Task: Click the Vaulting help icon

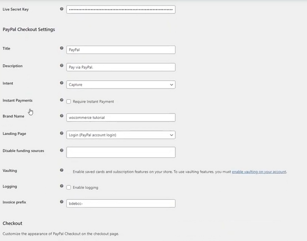Action: [x=61, y=170]
